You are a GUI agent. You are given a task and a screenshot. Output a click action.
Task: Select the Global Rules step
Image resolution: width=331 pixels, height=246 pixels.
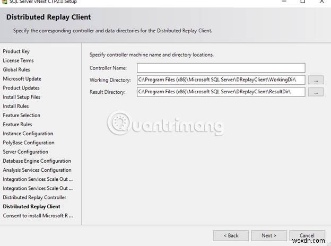16,69
